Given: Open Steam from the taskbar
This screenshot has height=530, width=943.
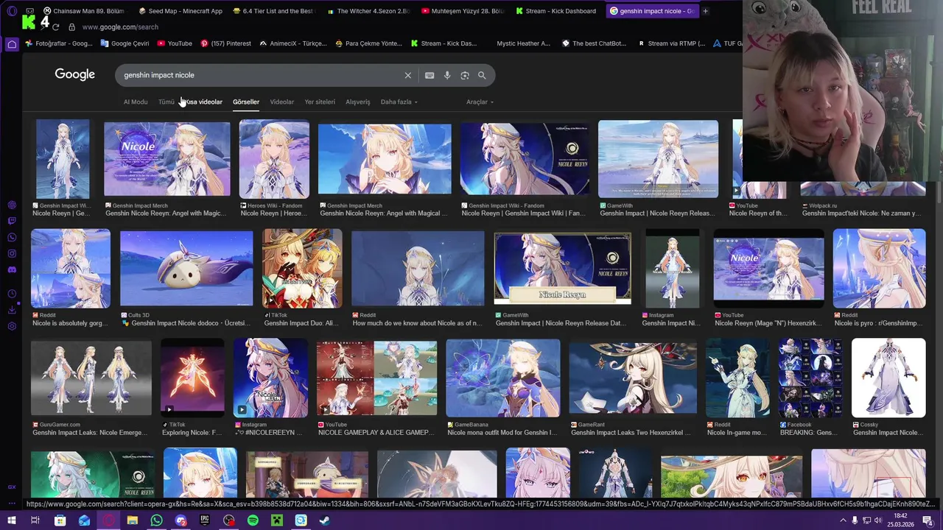Looking at the screenshot, I should (325, 520).
